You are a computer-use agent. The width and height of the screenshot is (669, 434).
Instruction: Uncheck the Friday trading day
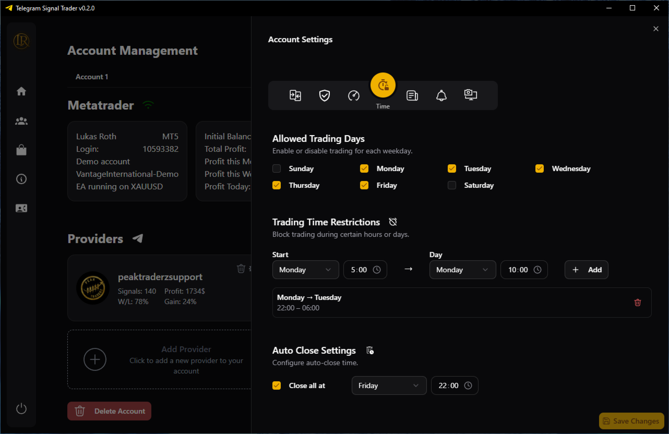(364, 185)
